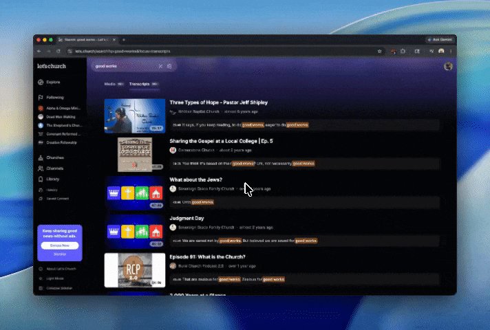Close the Search good works tab

[114, 40]
